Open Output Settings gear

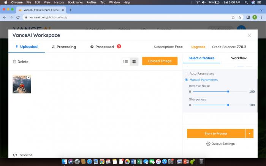pyautogui.click(x=208, y=144)
